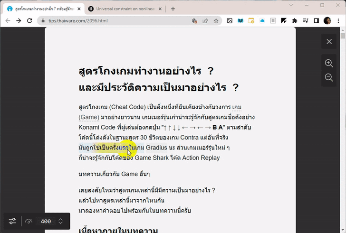The width and height of the screenshot is (346, 233).
Task: Switch to Universal constraint on nonlinear tab
Action: tap(125, 9)
